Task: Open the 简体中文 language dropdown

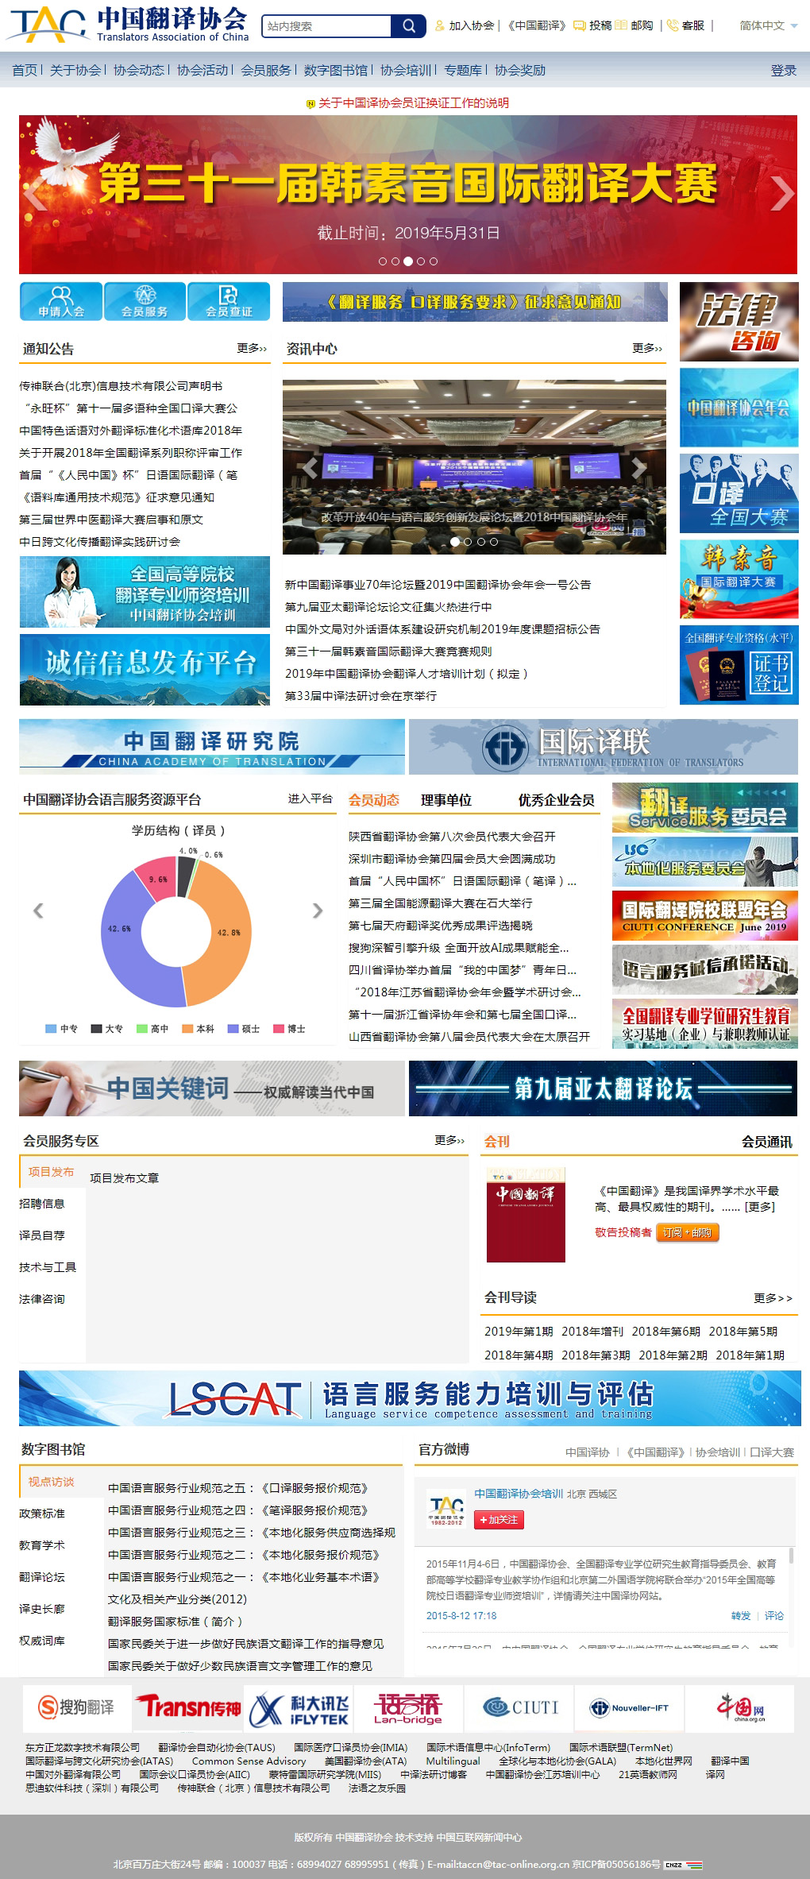Action: [768, 25]
